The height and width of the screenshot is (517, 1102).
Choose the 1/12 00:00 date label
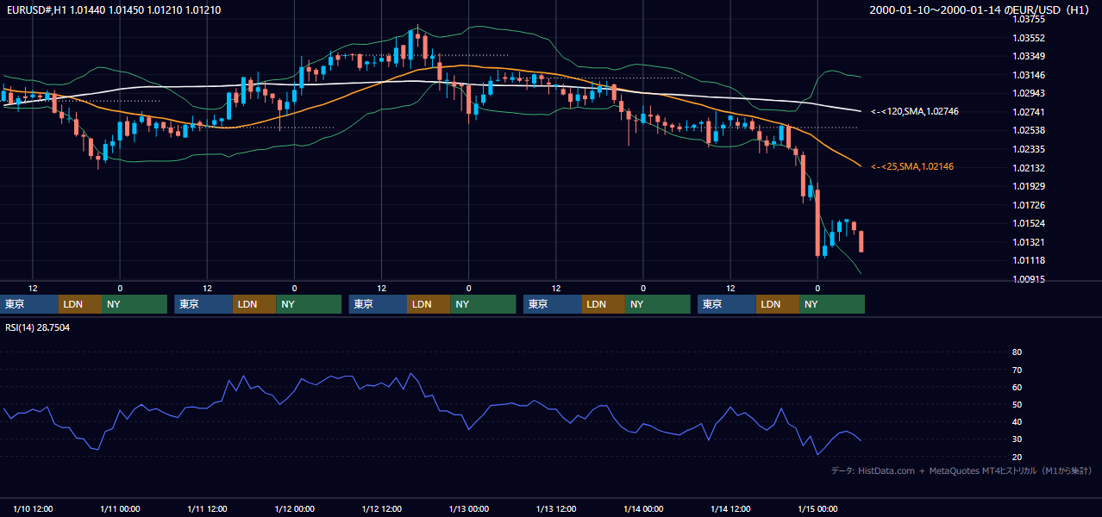[x=294, y=509]
